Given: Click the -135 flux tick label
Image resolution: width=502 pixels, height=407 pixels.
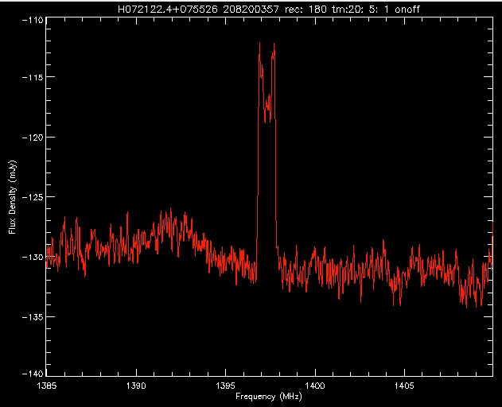Looking at the screenshot, I should pos(33,316).
